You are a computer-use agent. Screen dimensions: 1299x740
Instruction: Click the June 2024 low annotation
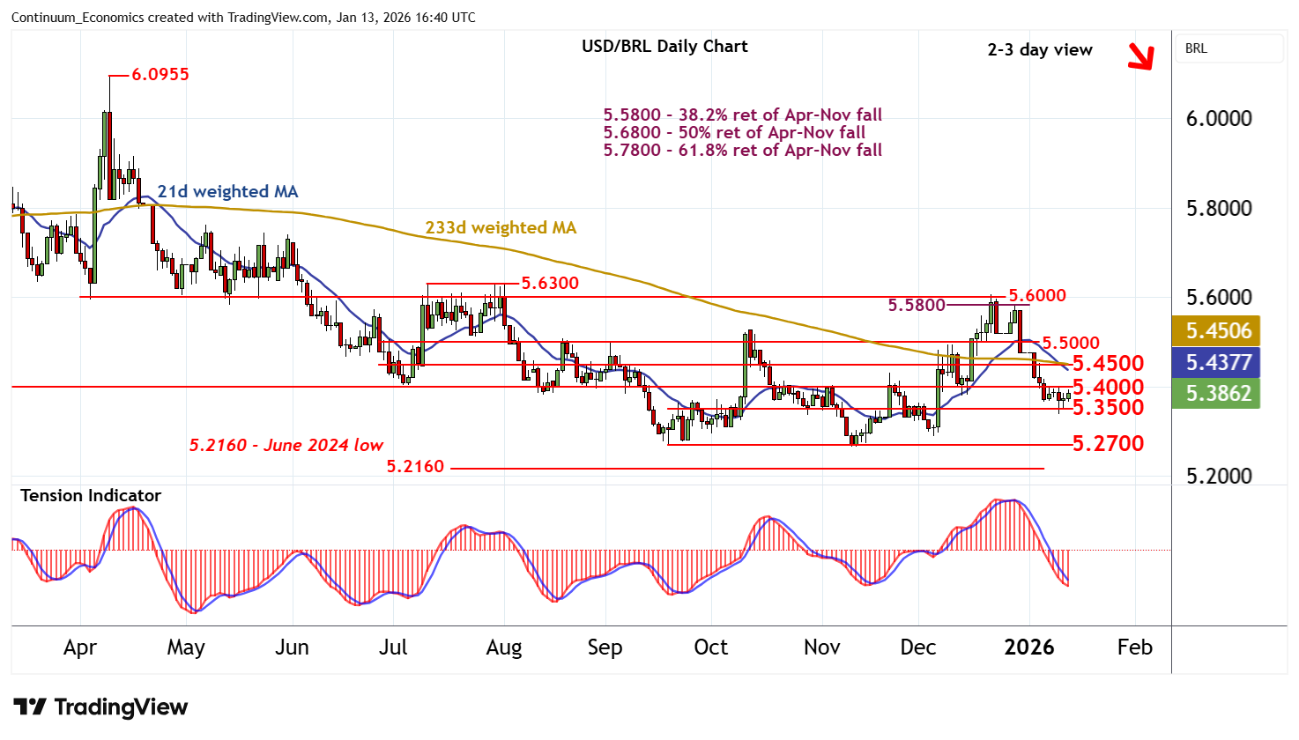[x=286, y=445]
